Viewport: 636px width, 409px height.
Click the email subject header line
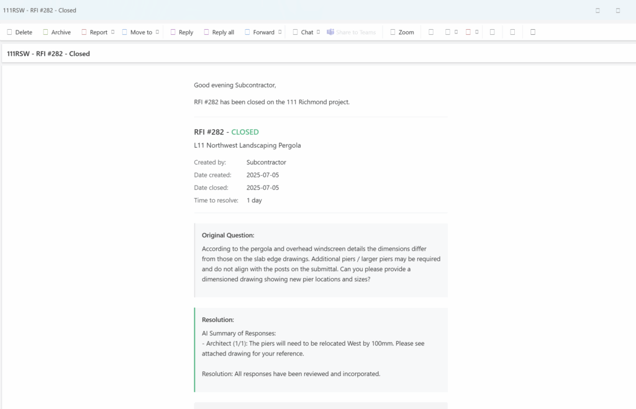pos(48,53)
